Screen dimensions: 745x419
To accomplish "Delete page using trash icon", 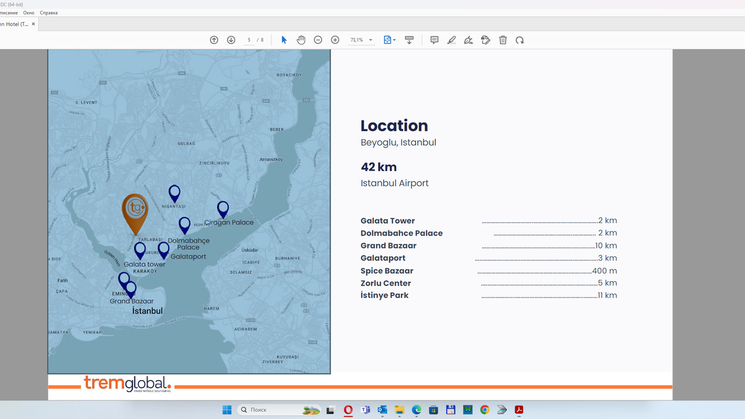I will click(503, 40).
